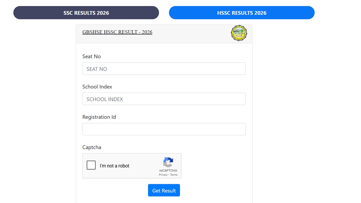Click the SCHOOL INDEX input field
This screenshot has width=361, height=203.
[x=164, y=99]
